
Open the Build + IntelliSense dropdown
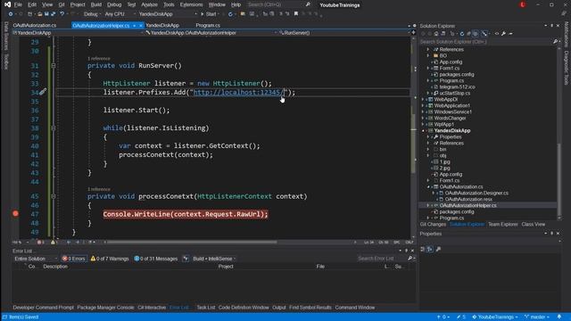pos(214,259)
